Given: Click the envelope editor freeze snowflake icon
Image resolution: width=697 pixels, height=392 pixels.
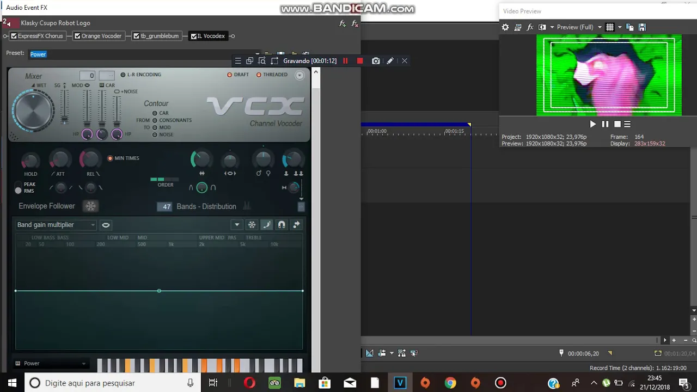Looking at the screenshot, I should 252,225.
